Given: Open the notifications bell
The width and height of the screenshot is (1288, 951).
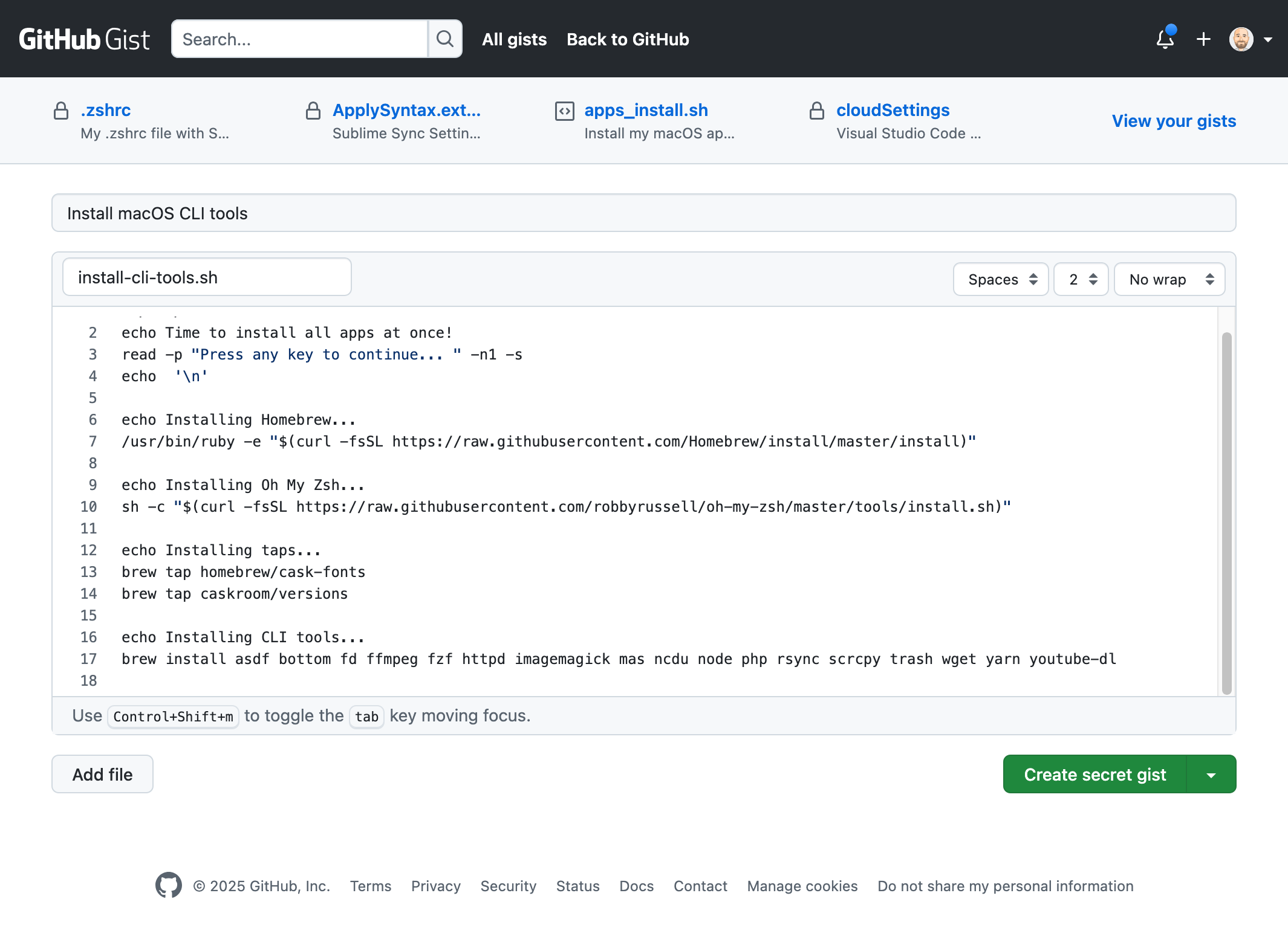Looking at the screenshot, I should pyautogui.click(x=1165, y=39).
